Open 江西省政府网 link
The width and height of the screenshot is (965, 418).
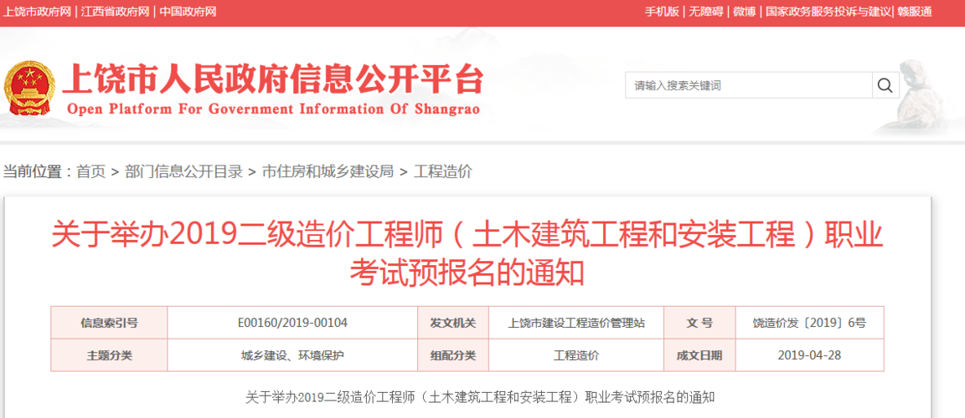[x=116, y=12]
